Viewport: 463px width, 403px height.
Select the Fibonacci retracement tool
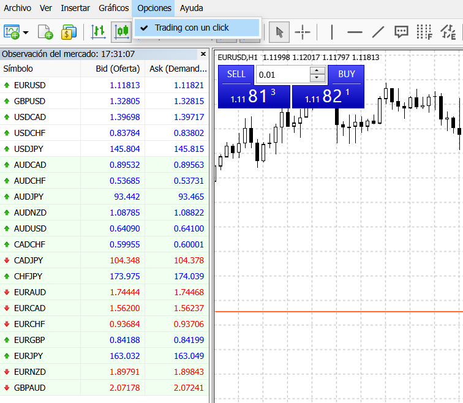424,32
